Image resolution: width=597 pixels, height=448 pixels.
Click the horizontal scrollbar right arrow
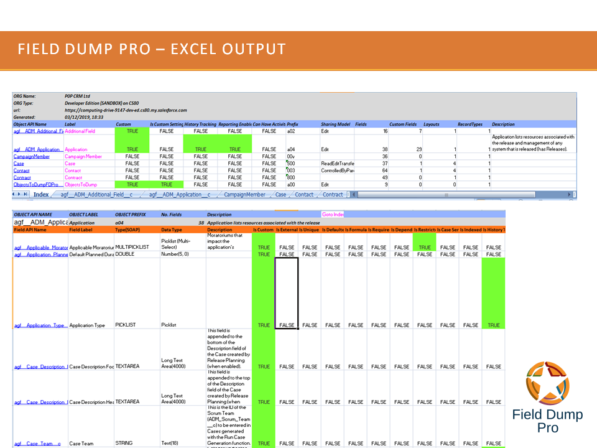570,195
